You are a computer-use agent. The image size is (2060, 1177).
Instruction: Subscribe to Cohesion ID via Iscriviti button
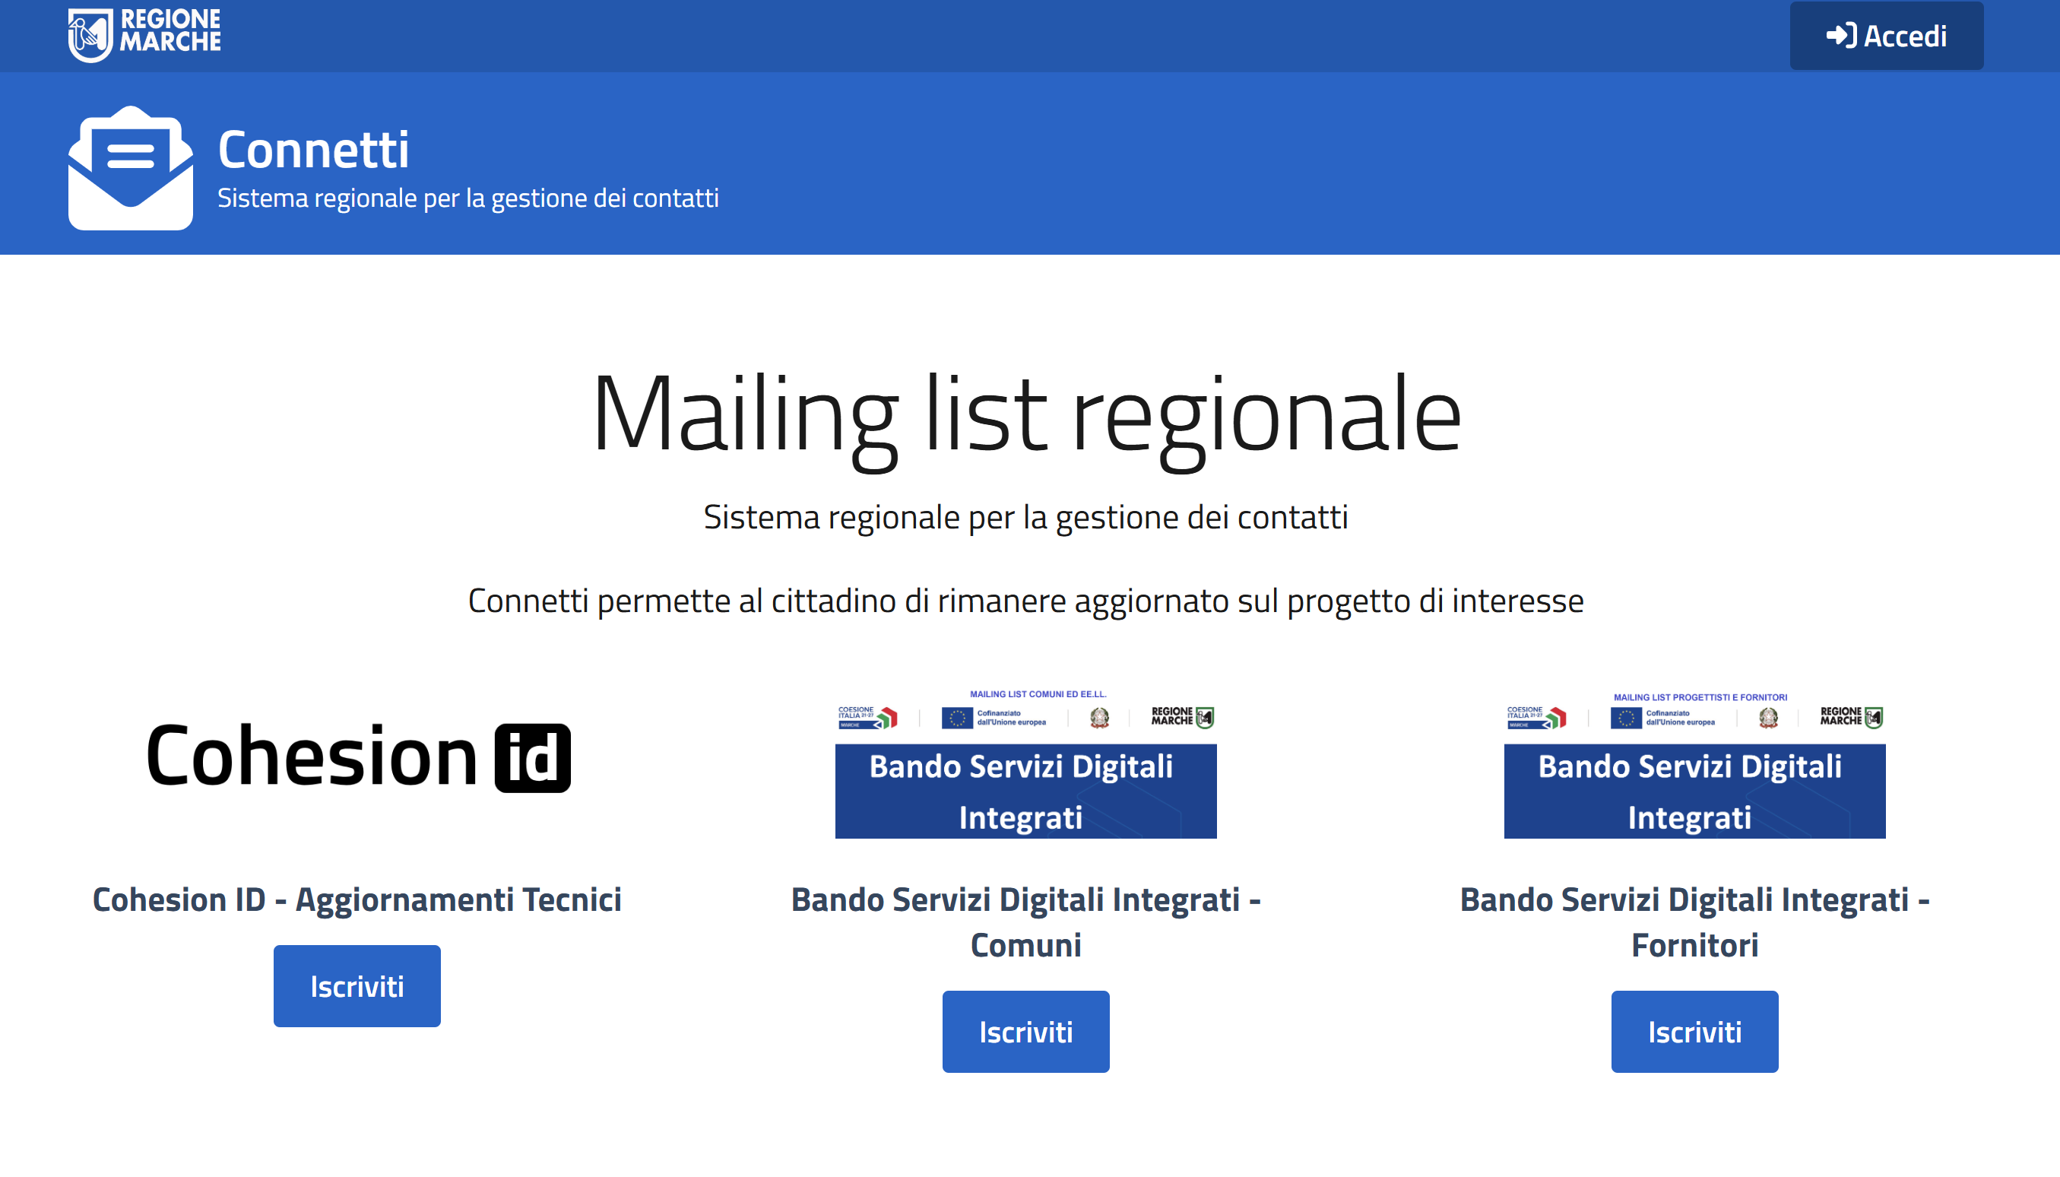pyautogui.click(x=357, y=985)
